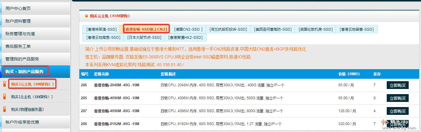Click 立即购买 for plan 286
This screenshot has height=132, width=421.
tap(398, 85)
